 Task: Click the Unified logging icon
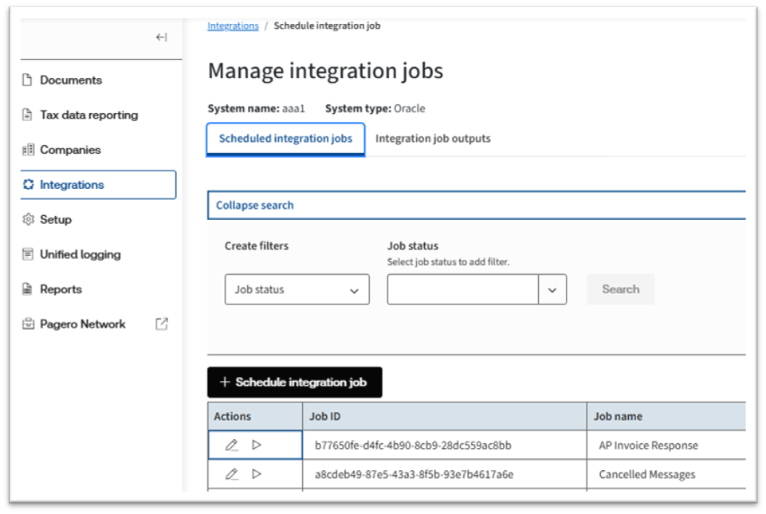coord(28,254)
